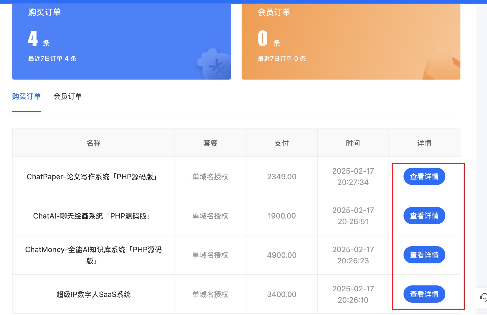487x315 pixels.
Task: Click 单域名授权 in the ChatPaper row
Action: [x=210, y=177]
